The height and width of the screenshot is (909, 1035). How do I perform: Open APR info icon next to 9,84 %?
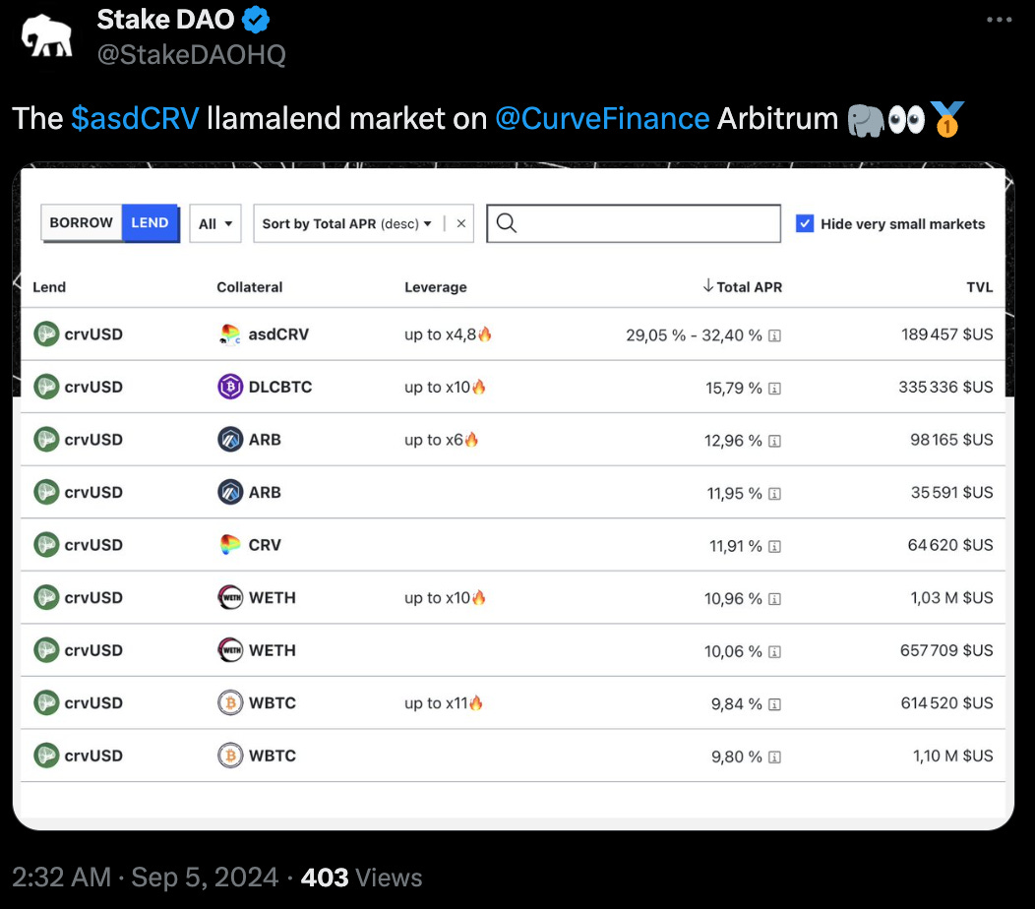click(775, 704)
